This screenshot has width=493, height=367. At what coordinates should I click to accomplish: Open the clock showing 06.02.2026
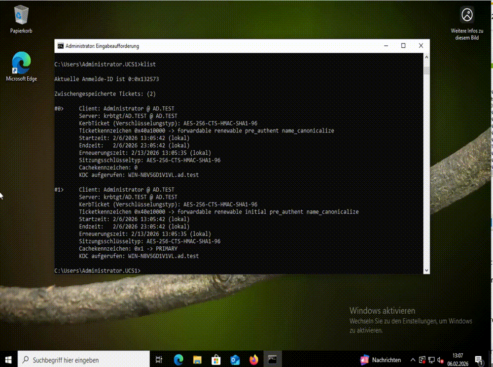[458, 359]
